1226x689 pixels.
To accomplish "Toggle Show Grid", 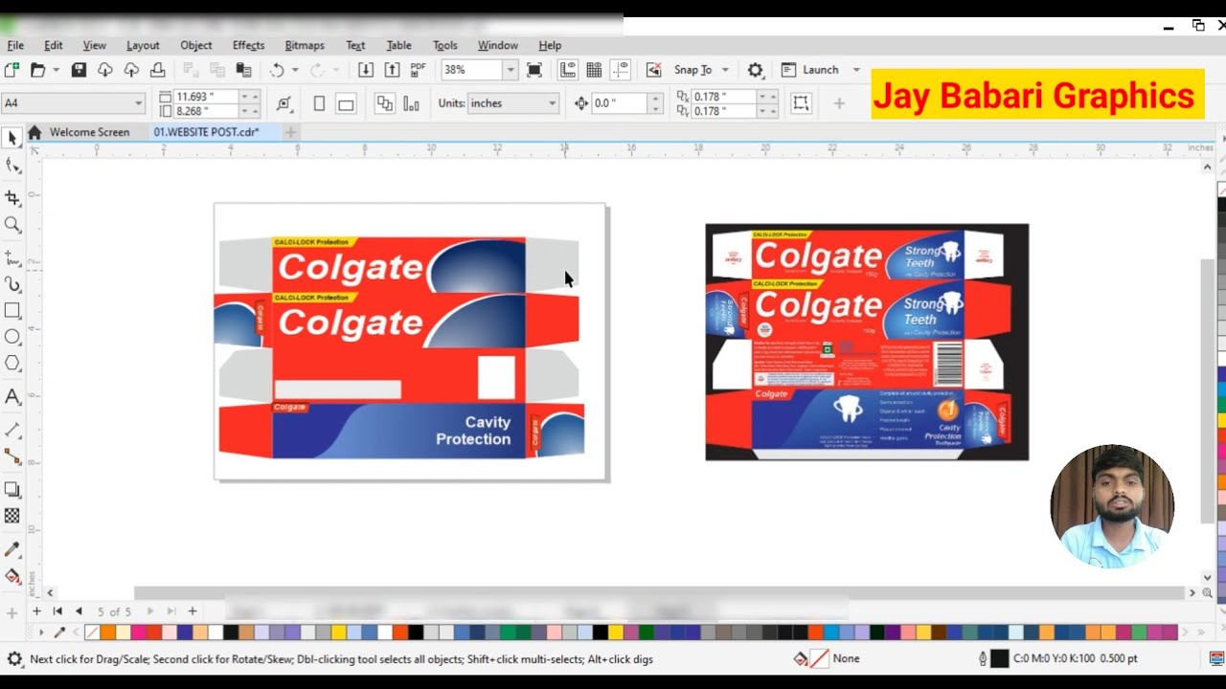I will coord(594,70).
